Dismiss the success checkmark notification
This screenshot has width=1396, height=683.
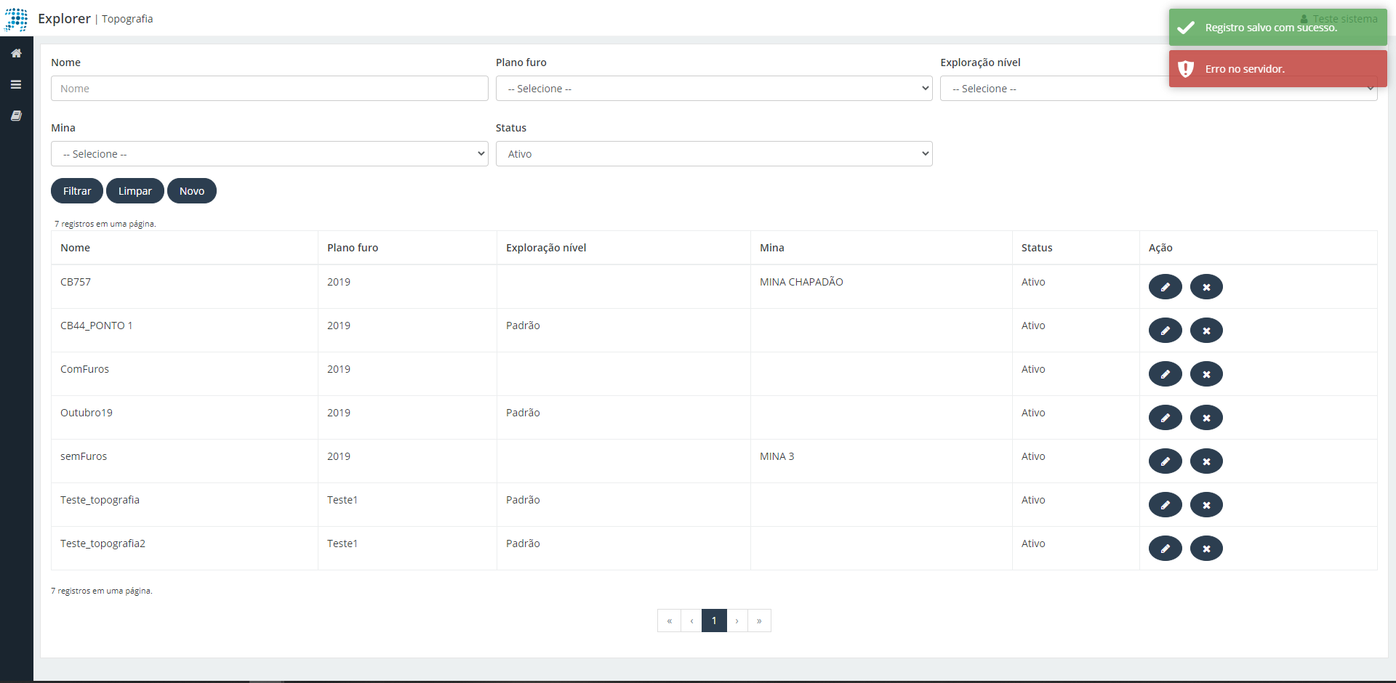1277,28
